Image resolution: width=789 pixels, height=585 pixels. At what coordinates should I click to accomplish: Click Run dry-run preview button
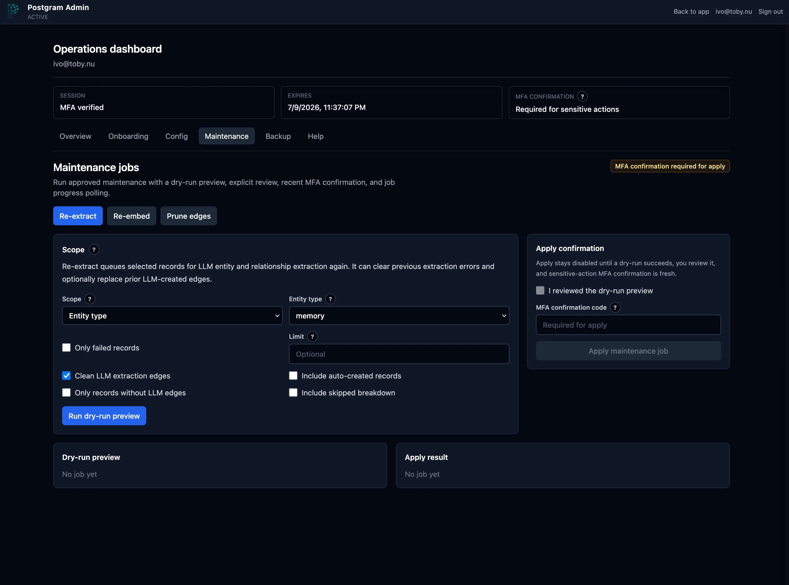point(104,416)
